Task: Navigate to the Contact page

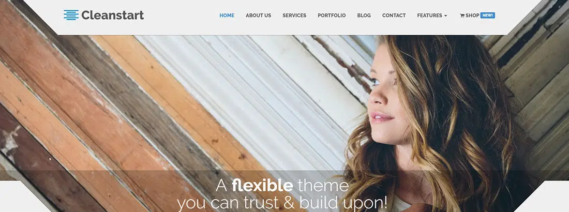Action: (394, 16)
